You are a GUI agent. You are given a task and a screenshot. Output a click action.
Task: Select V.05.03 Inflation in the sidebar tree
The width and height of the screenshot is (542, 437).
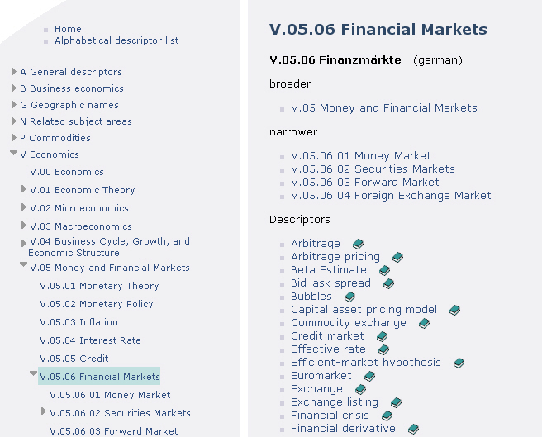pos(78,322)
